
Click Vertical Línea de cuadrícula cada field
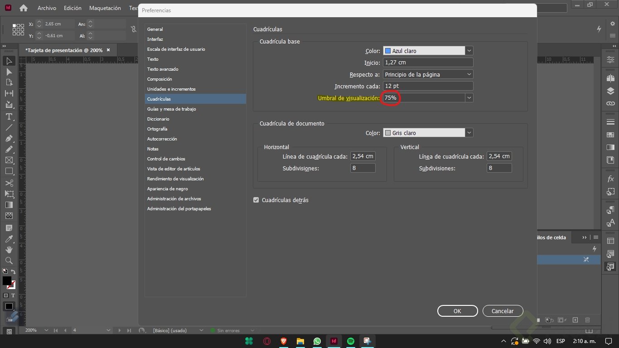click(499, 156)
